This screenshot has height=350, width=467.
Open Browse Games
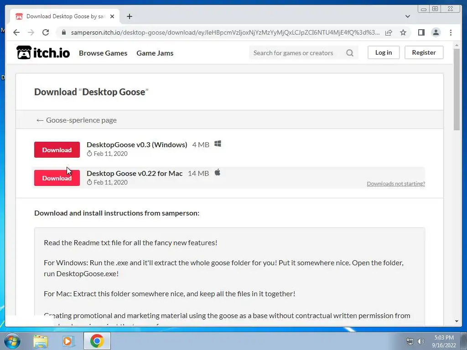tap(103, 53)
